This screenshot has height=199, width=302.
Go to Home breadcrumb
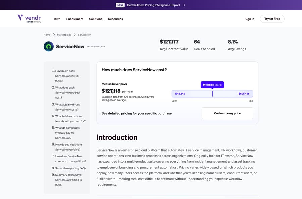pos(47,35)
